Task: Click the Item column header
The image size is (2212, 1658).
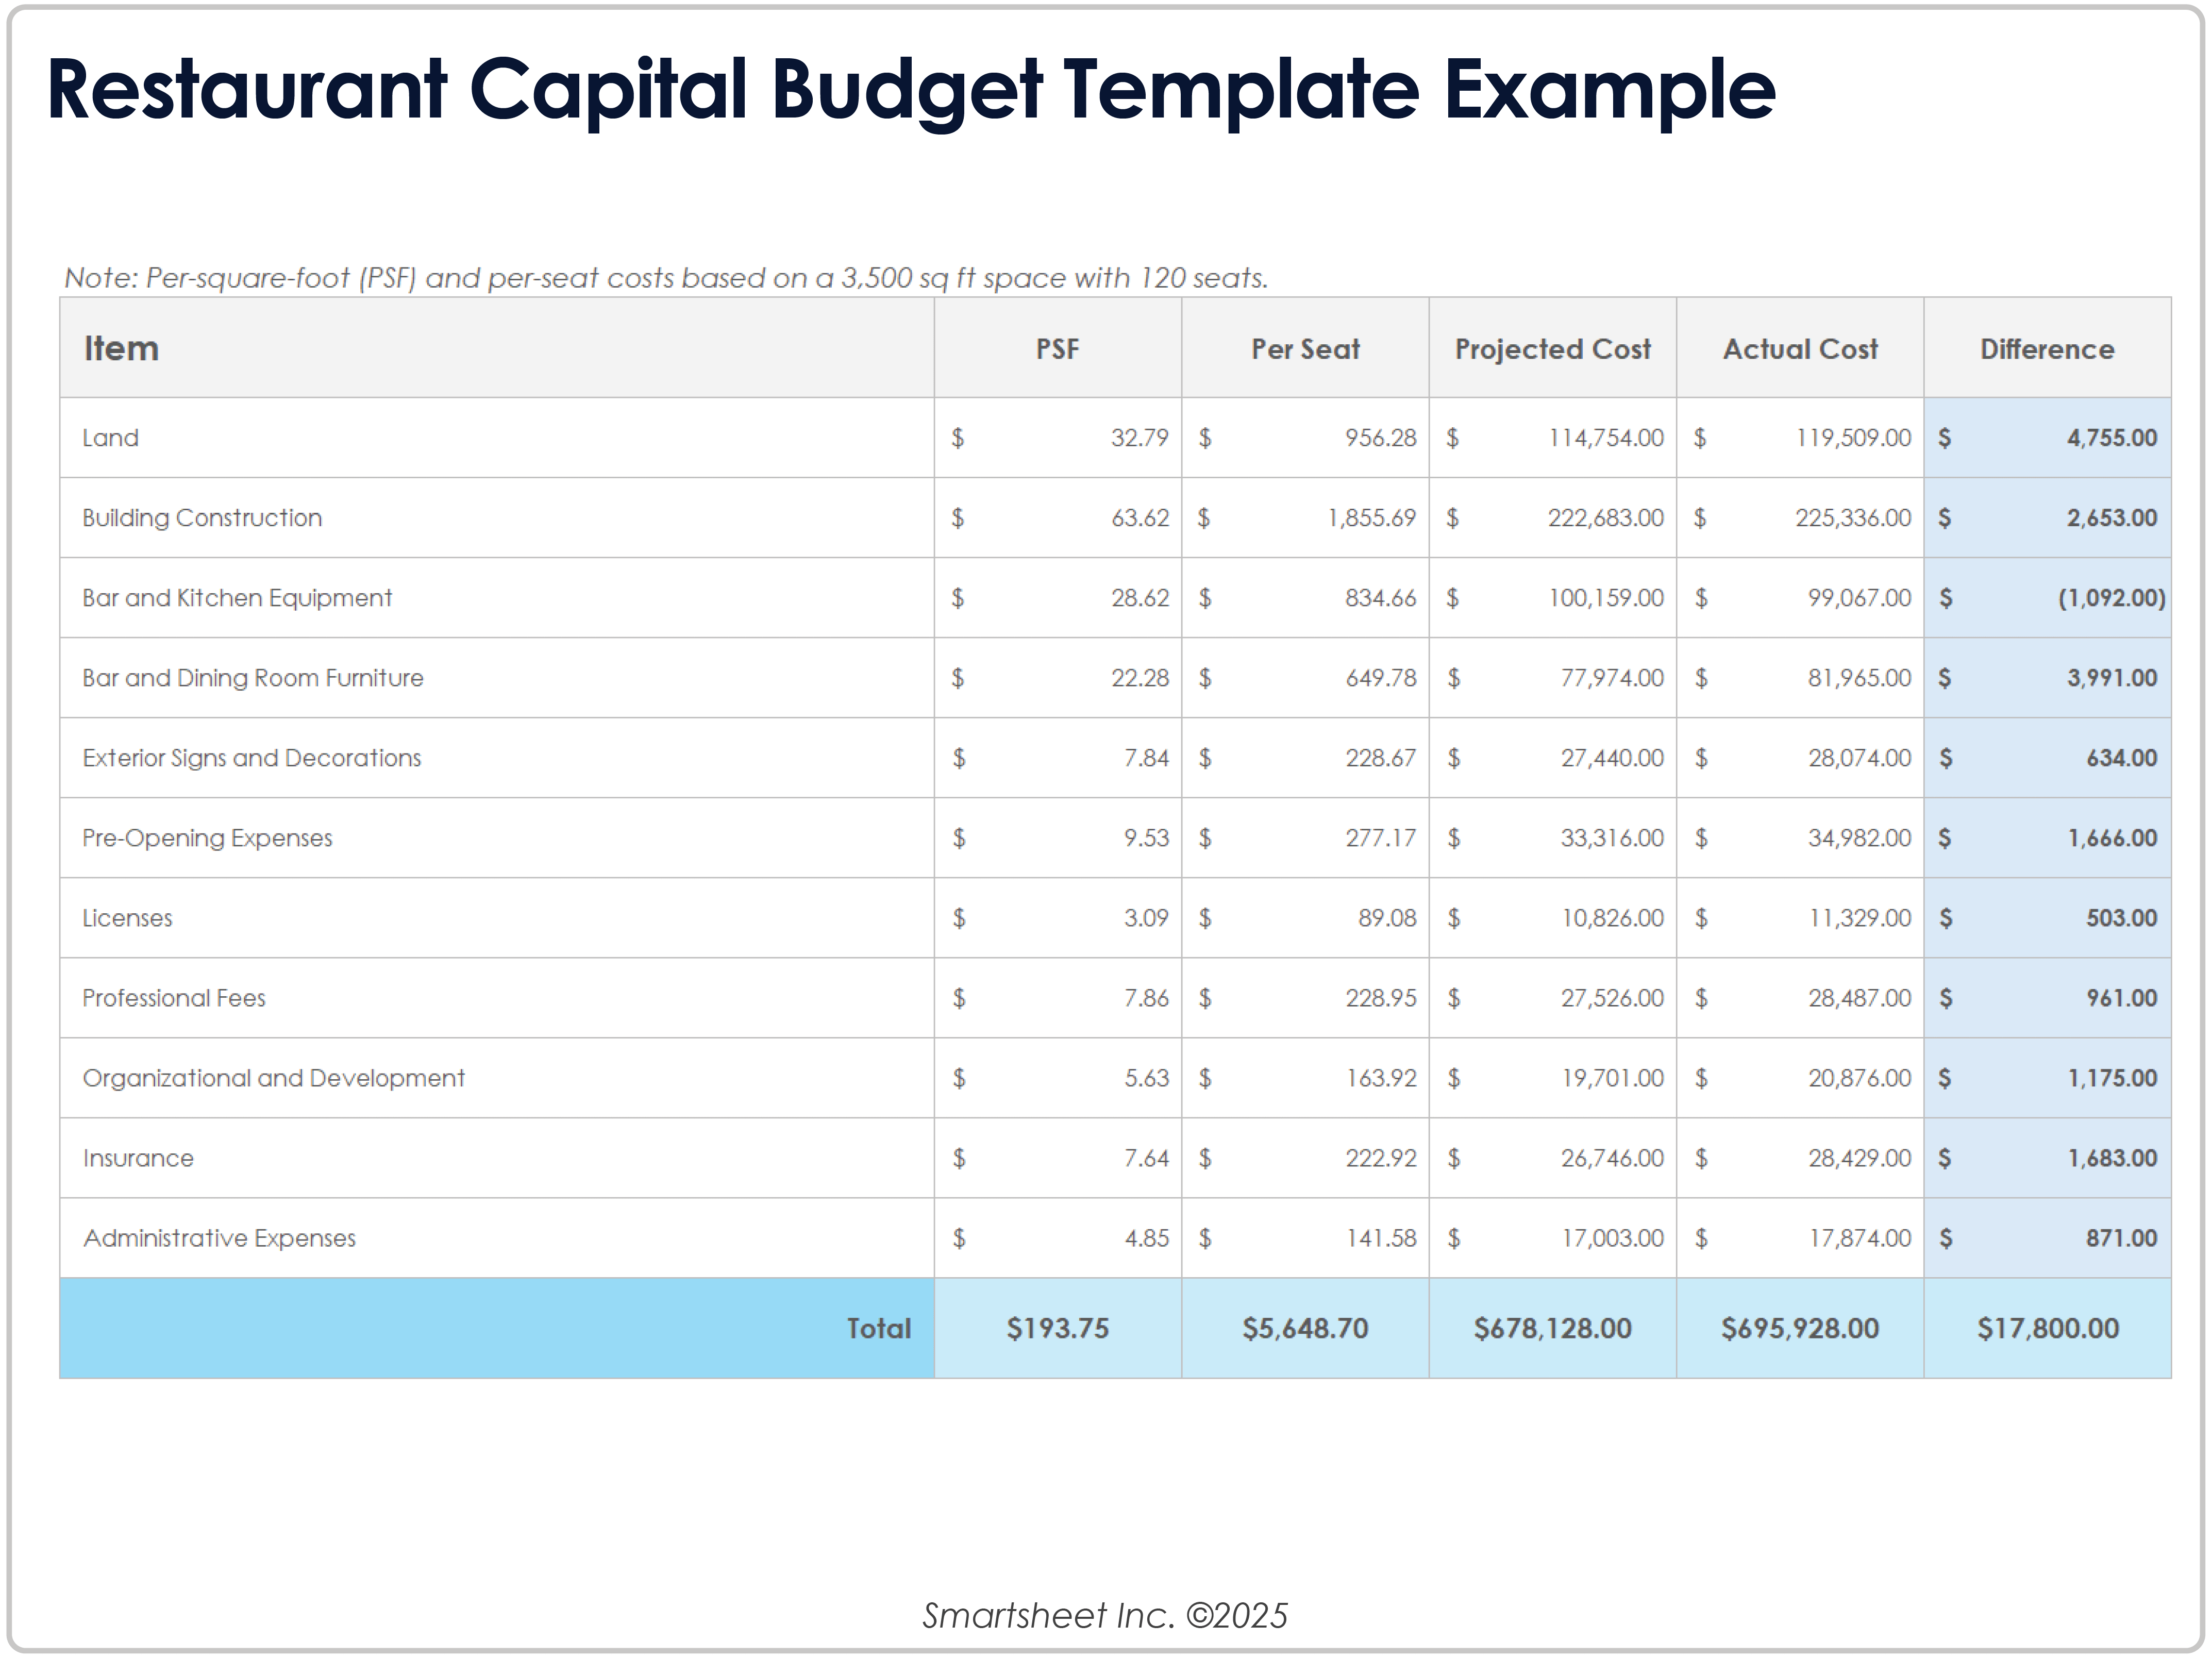Action: coord(121,348)
